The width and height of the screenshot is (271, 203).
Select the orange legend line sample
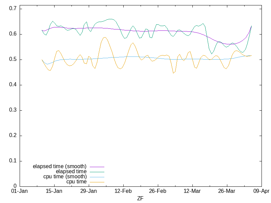click(x=97, y=182)
